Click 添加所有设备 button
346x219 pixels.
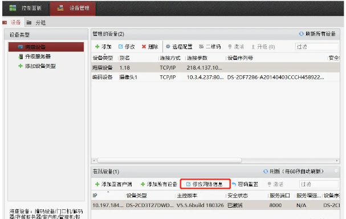click(x=159, y=184)
